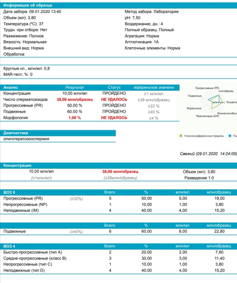Click the 'Результат' column header in Анализ table
The height and width of the screenshot is (283, 237).
(75, 87)
